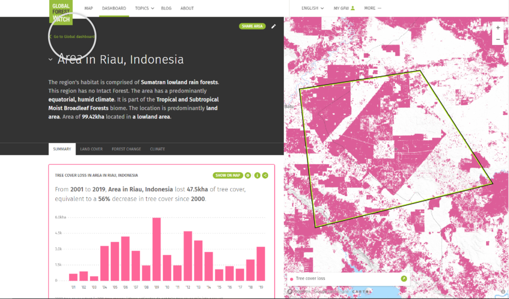
Task: Open the tree cover loss widget settings gear
Action: point(248,175)
